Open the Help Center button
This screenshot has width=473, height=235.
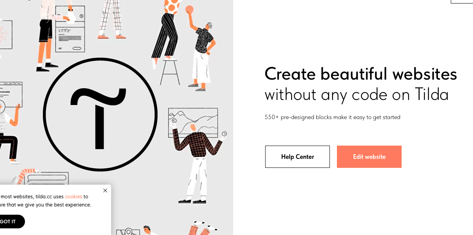coord(298,157)
